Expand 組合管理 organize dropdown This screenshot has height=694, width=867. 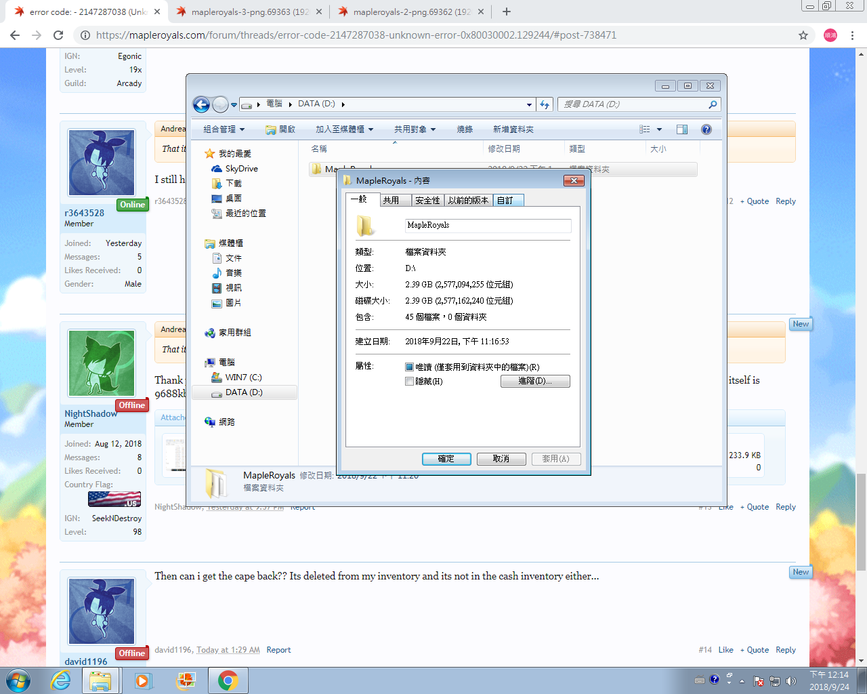(x=224, y=129)
